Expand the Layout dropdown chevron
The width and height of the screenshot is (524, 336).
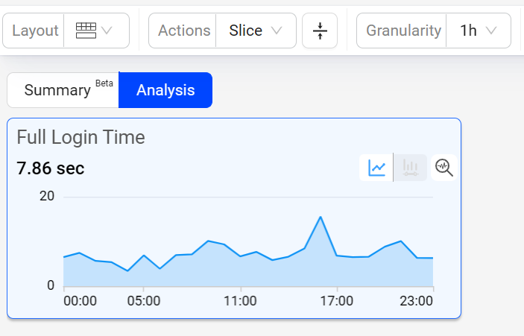(x=107, y=31)
